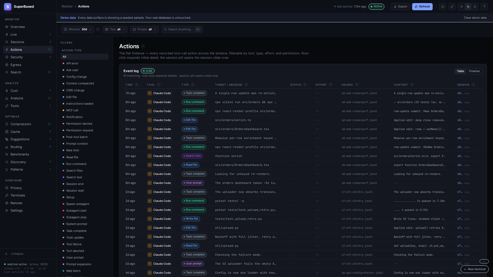The width and height of the screenshot is (493, 277).
Task: Click the CONTENT column help icon
Action: coord(412,85)
